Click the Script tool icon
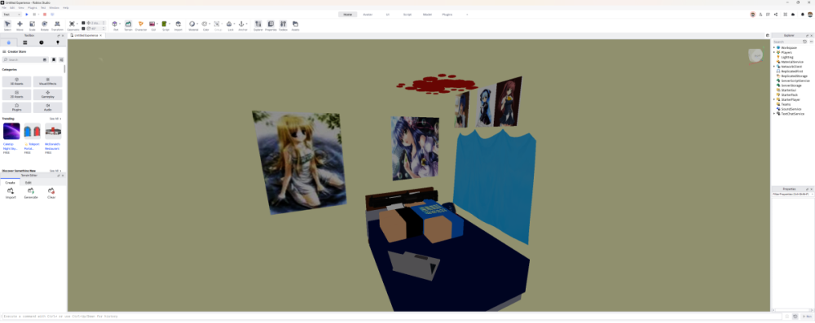The image size is (815, 323). [x=165, y=24]
